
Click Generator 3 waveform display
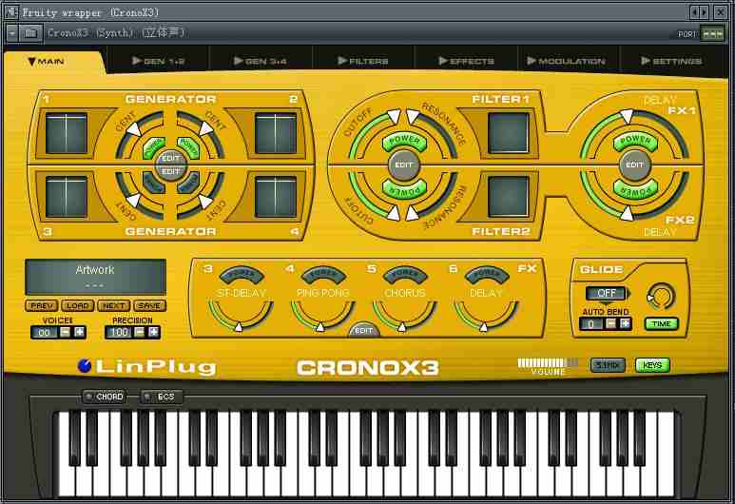click(x=67, y=197)
